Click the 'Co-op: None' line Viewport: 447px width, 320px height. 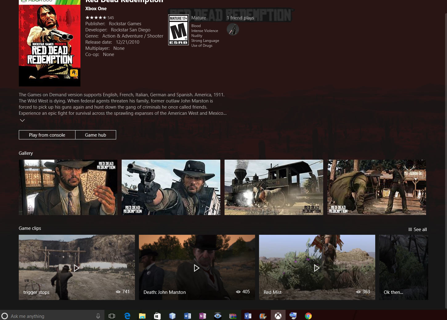pos(100,54)
